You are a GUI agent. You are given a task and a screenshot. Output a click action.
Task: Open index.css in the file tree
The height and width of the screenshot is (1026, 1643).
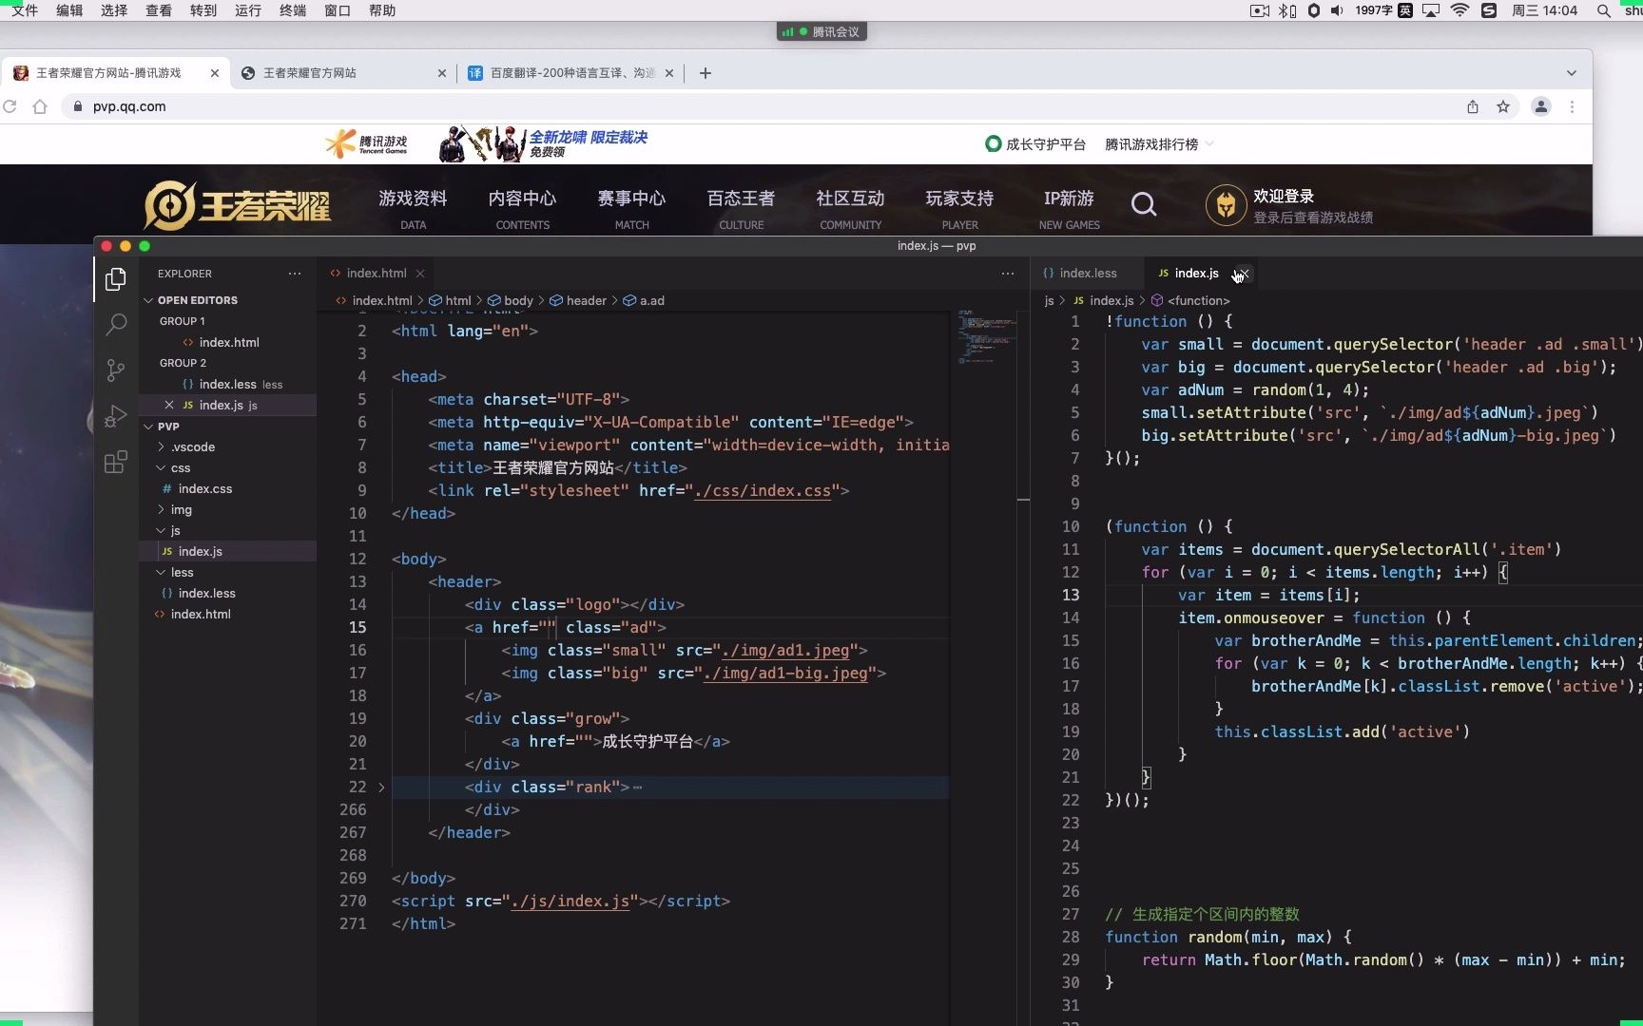point(204,488)
